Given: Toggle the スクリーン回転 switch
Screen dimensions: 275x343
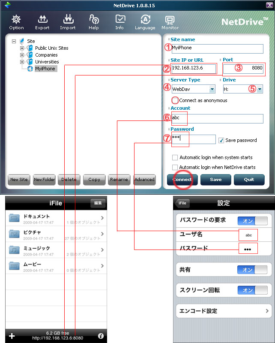Looking at the screenshot, I should [x=252, y=290].
